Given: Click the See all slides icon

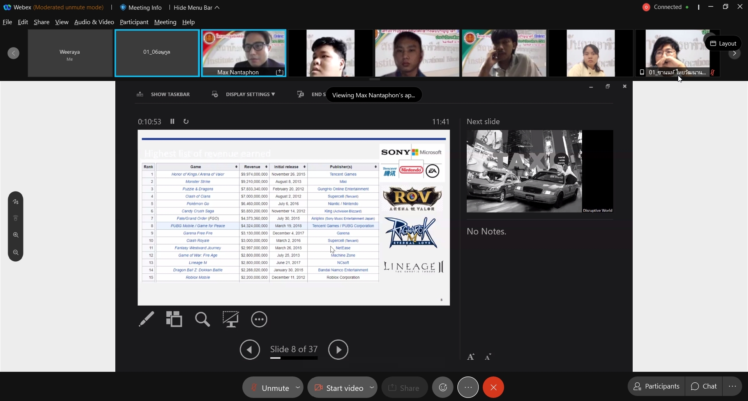Looking at the screenshot, I should click(174, 319).
